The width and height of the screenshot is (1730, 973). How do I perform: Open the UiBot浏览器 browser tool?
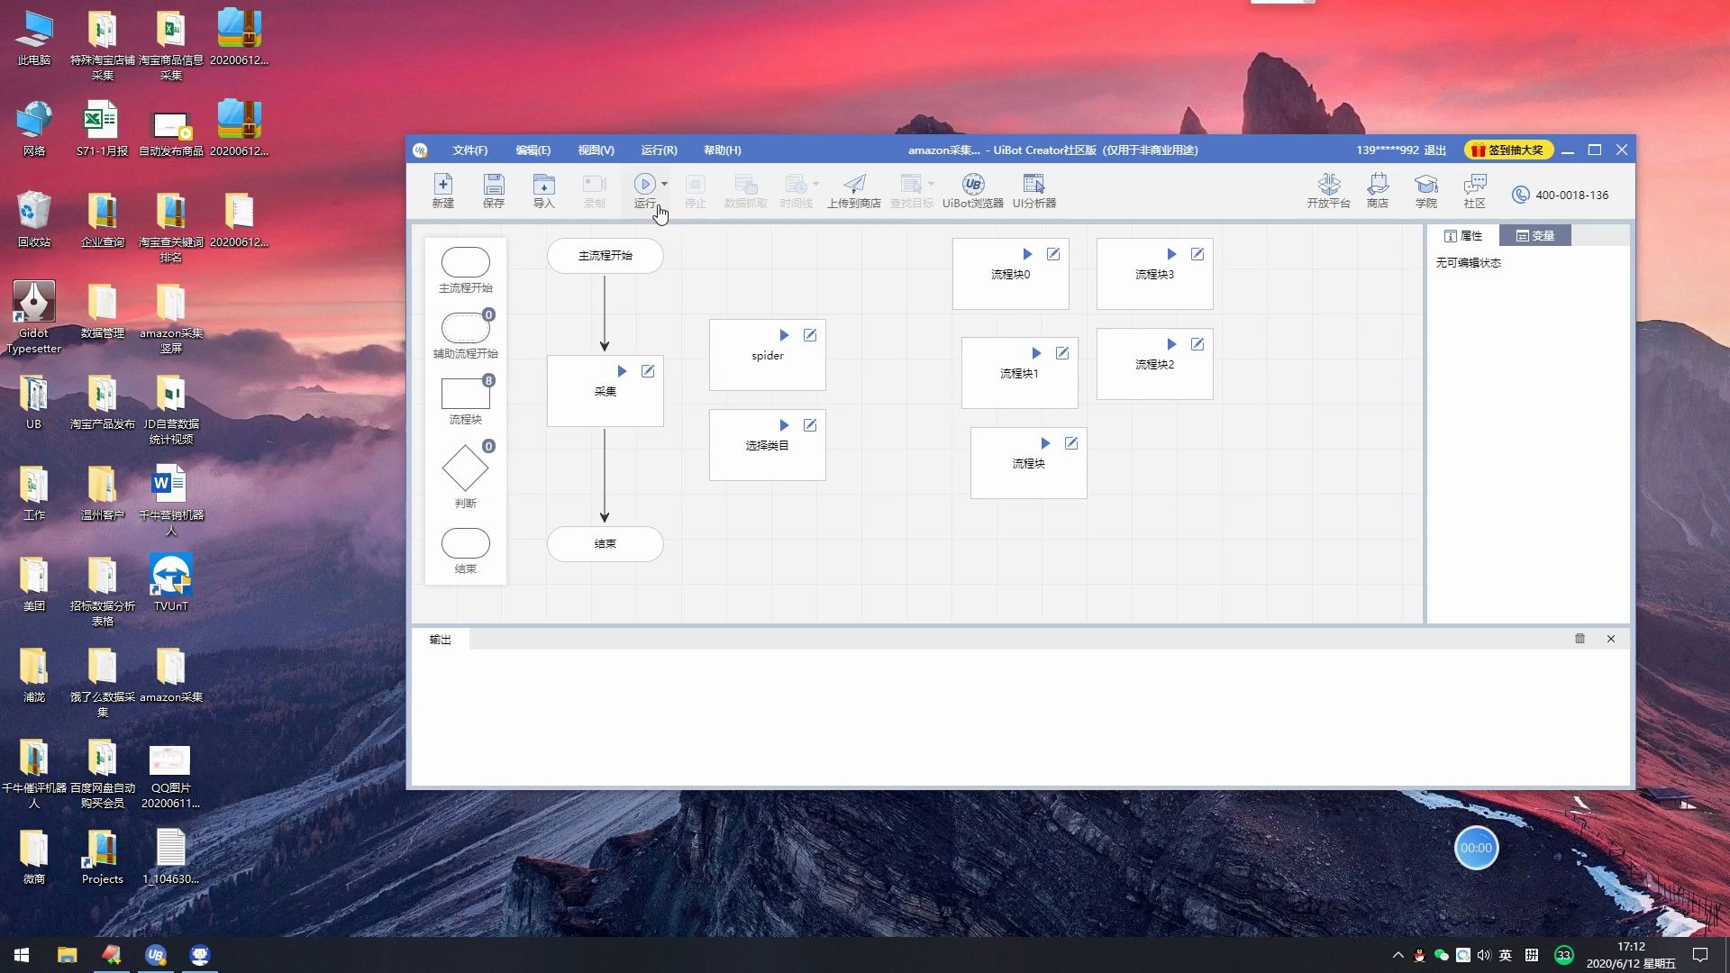(972, 190)
